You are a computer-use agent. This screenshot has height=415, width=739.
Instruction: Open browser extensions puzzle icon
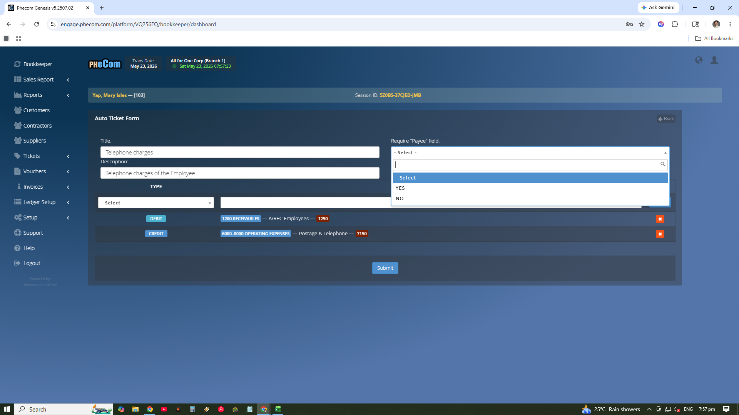coord(675,24)
